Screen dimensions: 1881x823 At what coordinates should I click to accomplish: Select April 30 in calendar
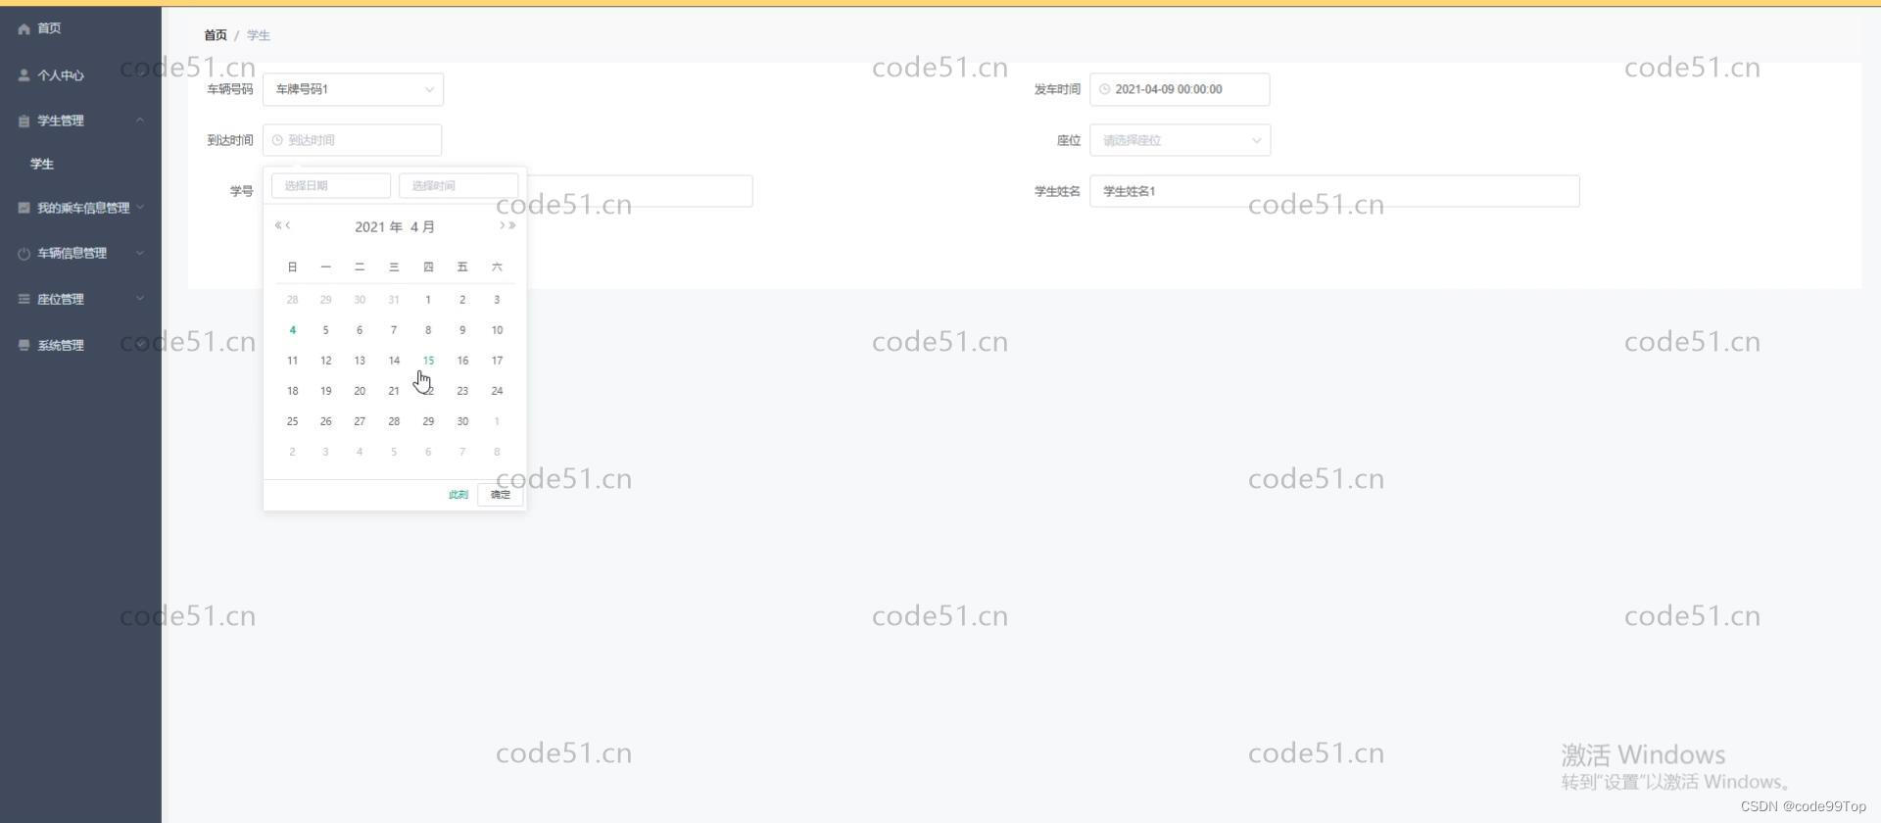462,421
